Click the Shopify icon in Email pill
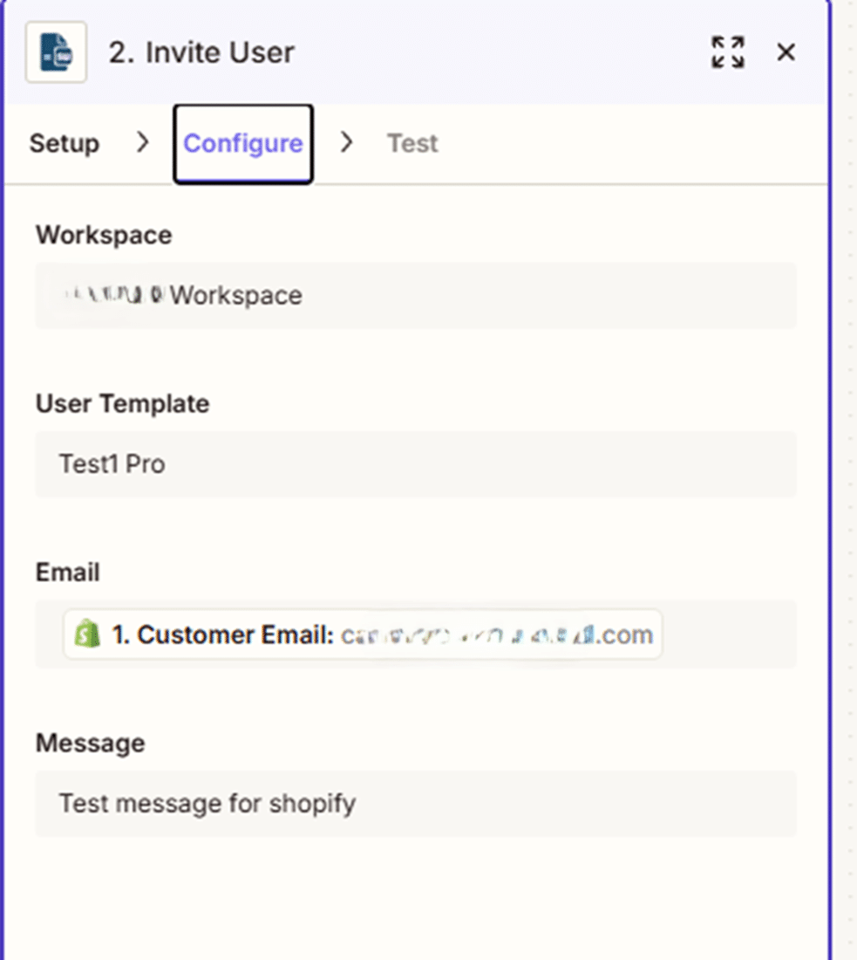This screenshot has width=857, height=960. pos(87,634)
